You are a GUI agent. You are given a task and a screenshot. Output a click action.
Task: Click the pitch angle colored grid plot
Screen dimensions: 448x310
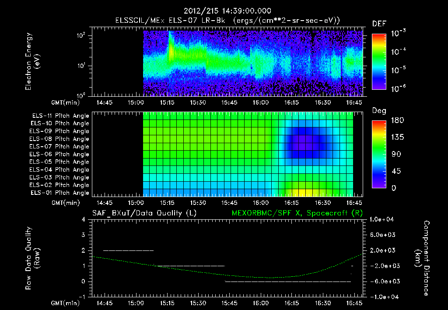[x=248, y=154]
